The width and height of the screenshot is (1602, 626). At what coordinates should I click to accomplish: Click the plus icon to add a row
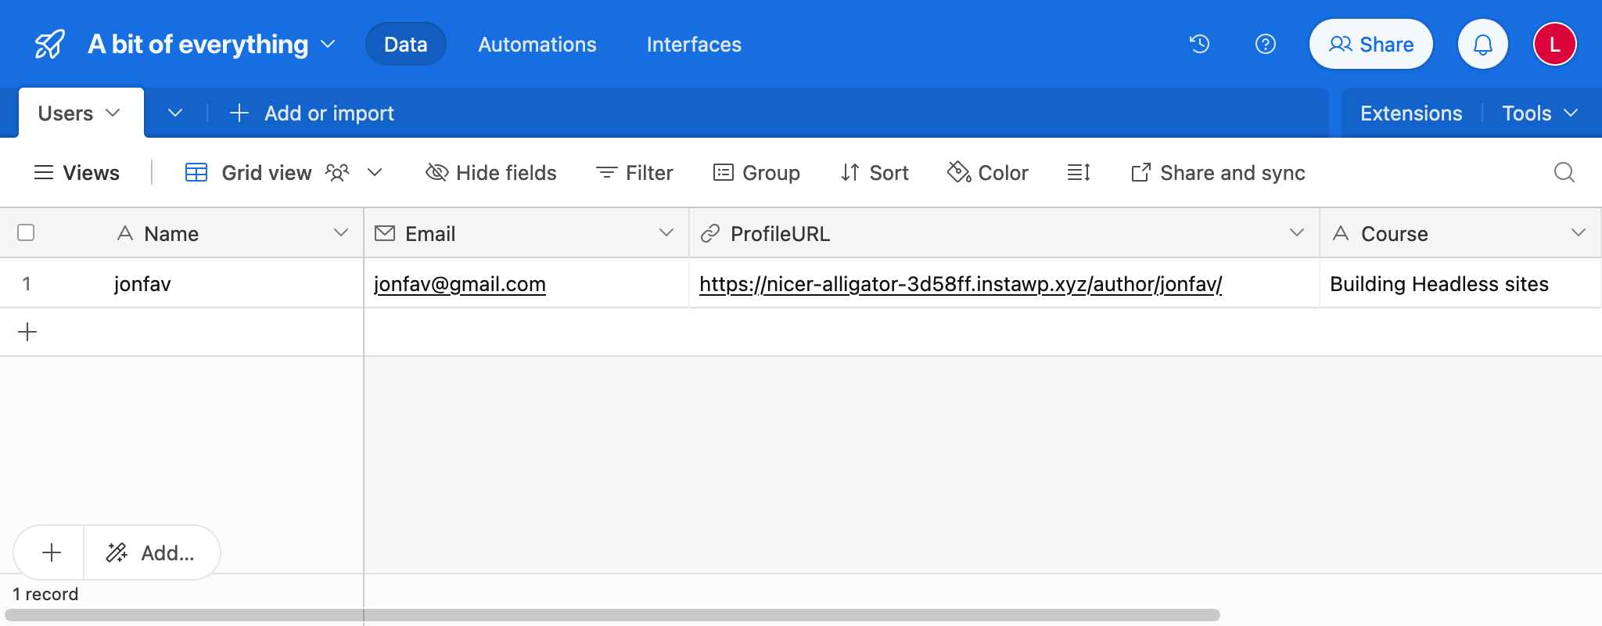point(27,332)
